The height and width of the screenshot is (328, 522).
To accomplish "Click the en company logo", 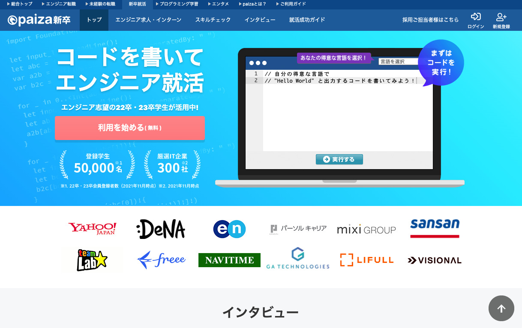I will (x=229, y=229).
